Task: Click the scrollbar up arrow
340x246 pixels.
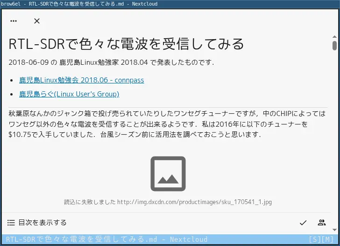Action: pyautogui.click(x=334, y=37)
